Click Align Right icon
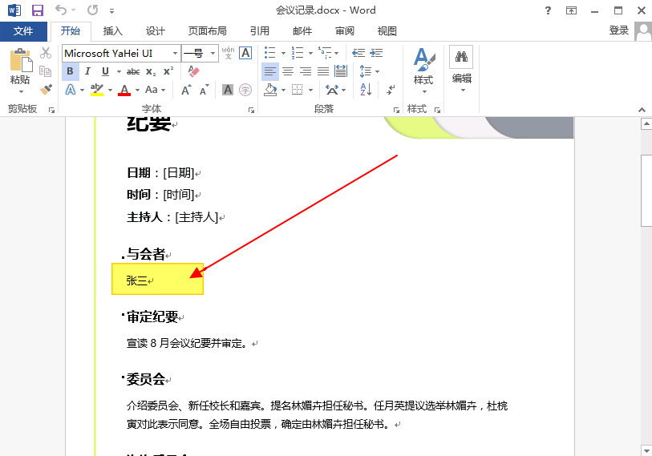This screenshot has height=456, width=652. [306, 71]
